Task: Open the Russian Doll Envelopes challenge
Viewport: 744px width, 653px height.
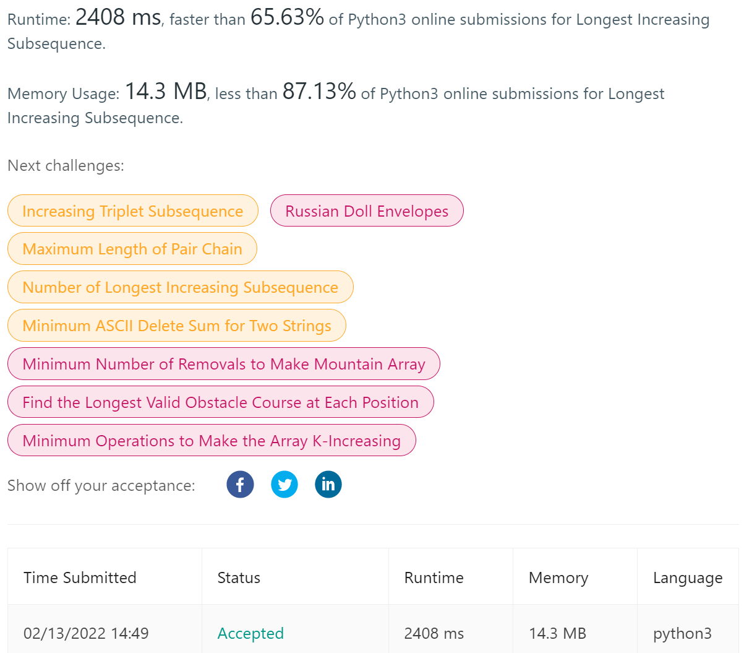Action: click(x=366, y=210)
